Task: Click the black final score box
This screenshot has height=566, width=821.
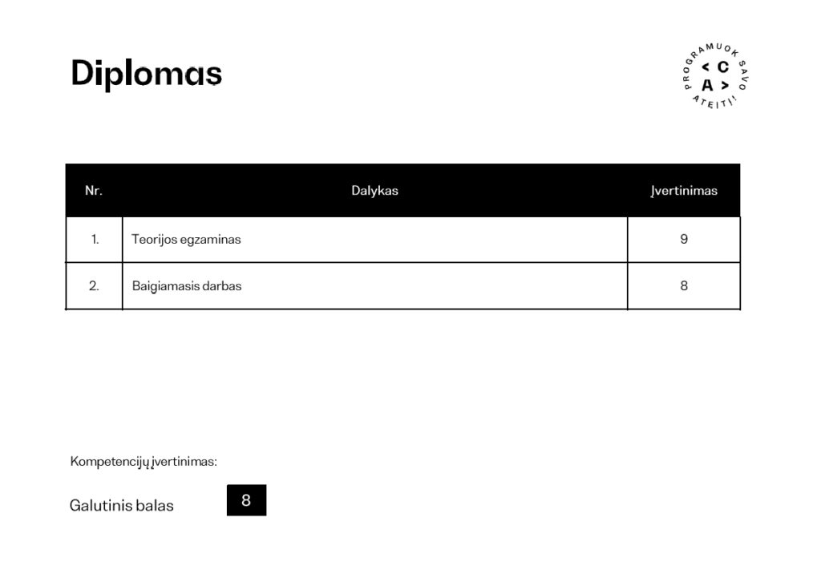Action: (246, 500)
